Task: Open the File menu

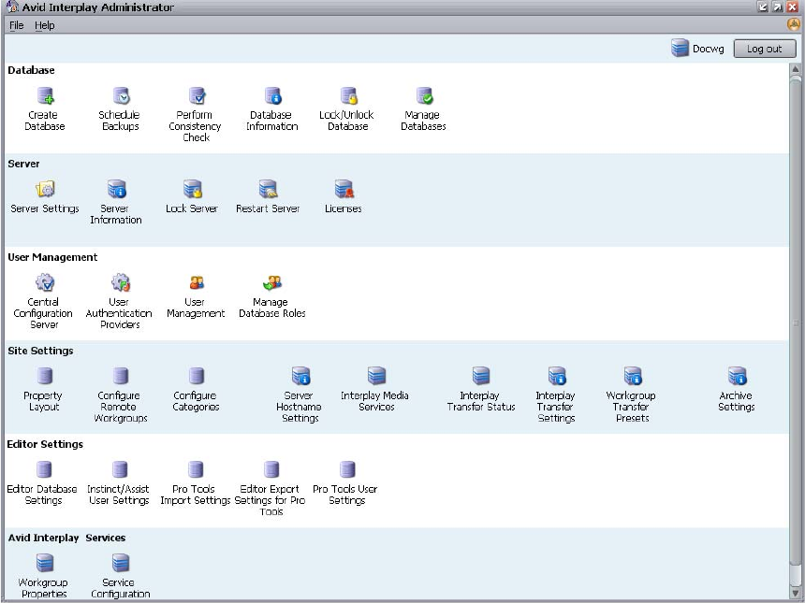Action: pyautogui.click(x=17, y=25)
